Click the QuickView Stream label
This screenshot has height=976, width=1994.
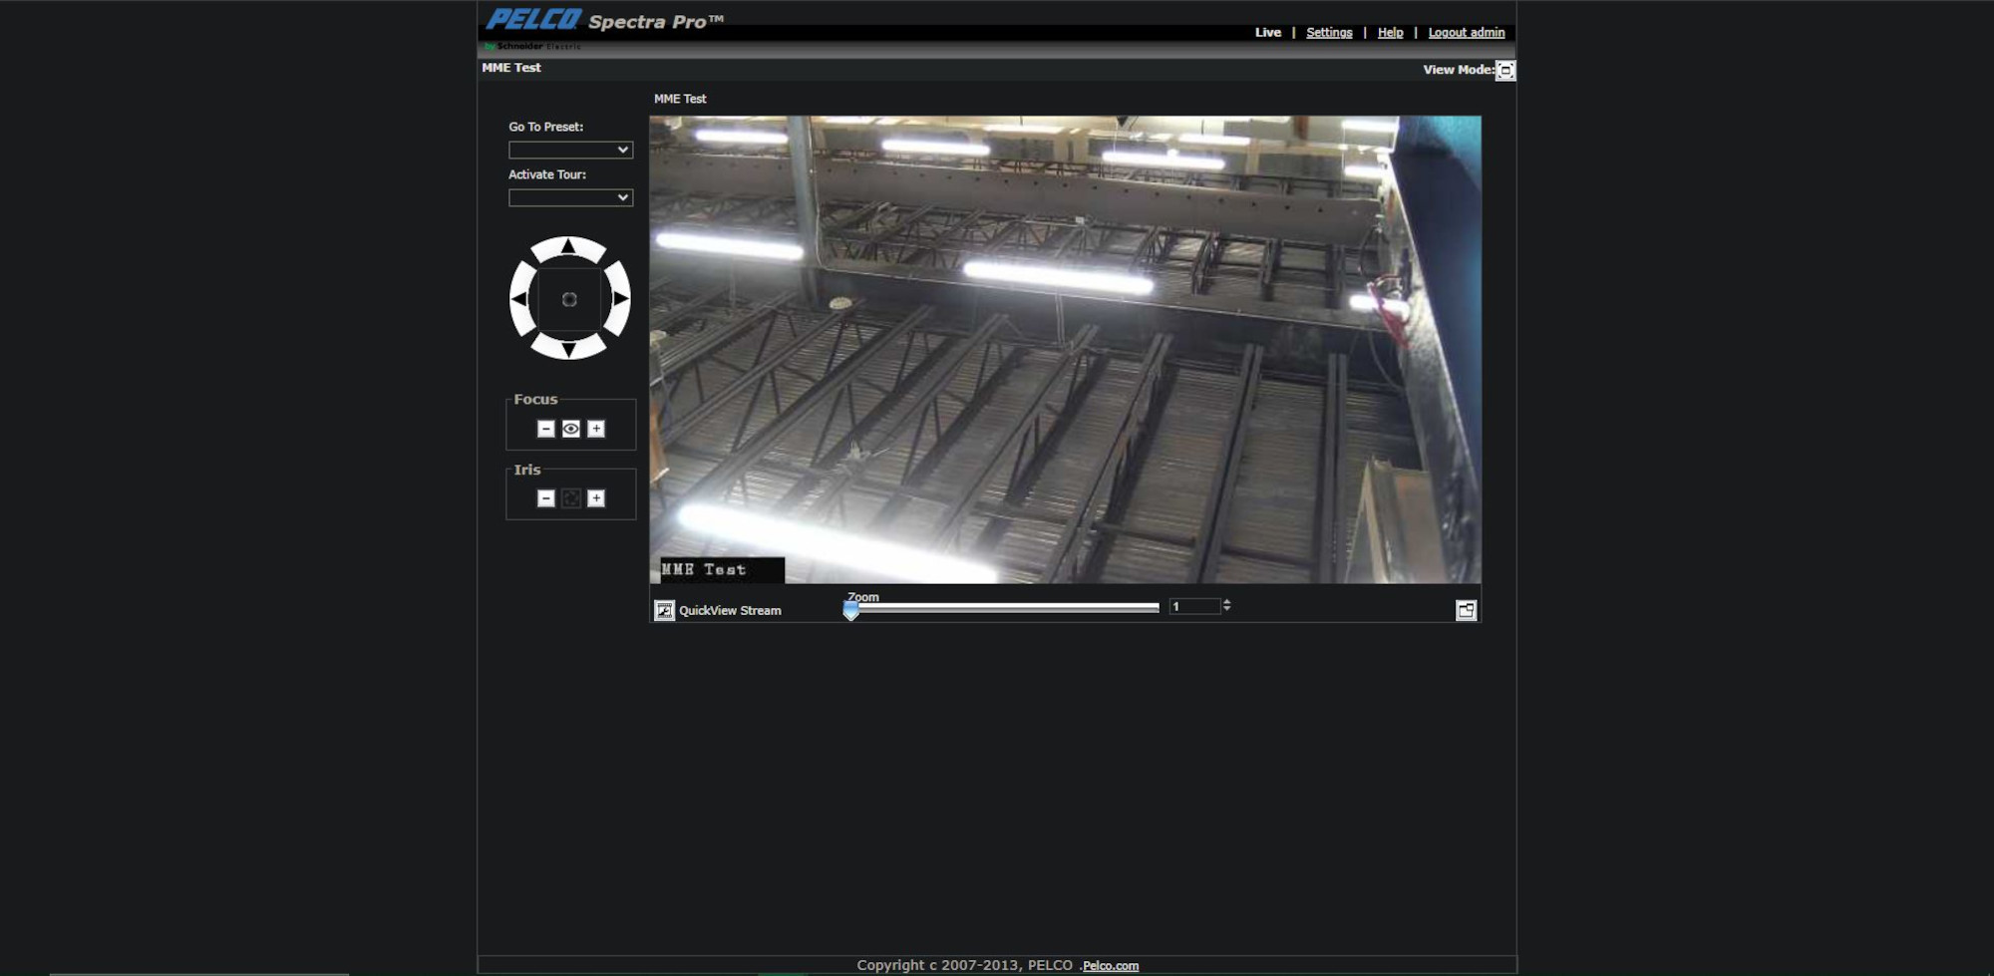coord(730,610)
